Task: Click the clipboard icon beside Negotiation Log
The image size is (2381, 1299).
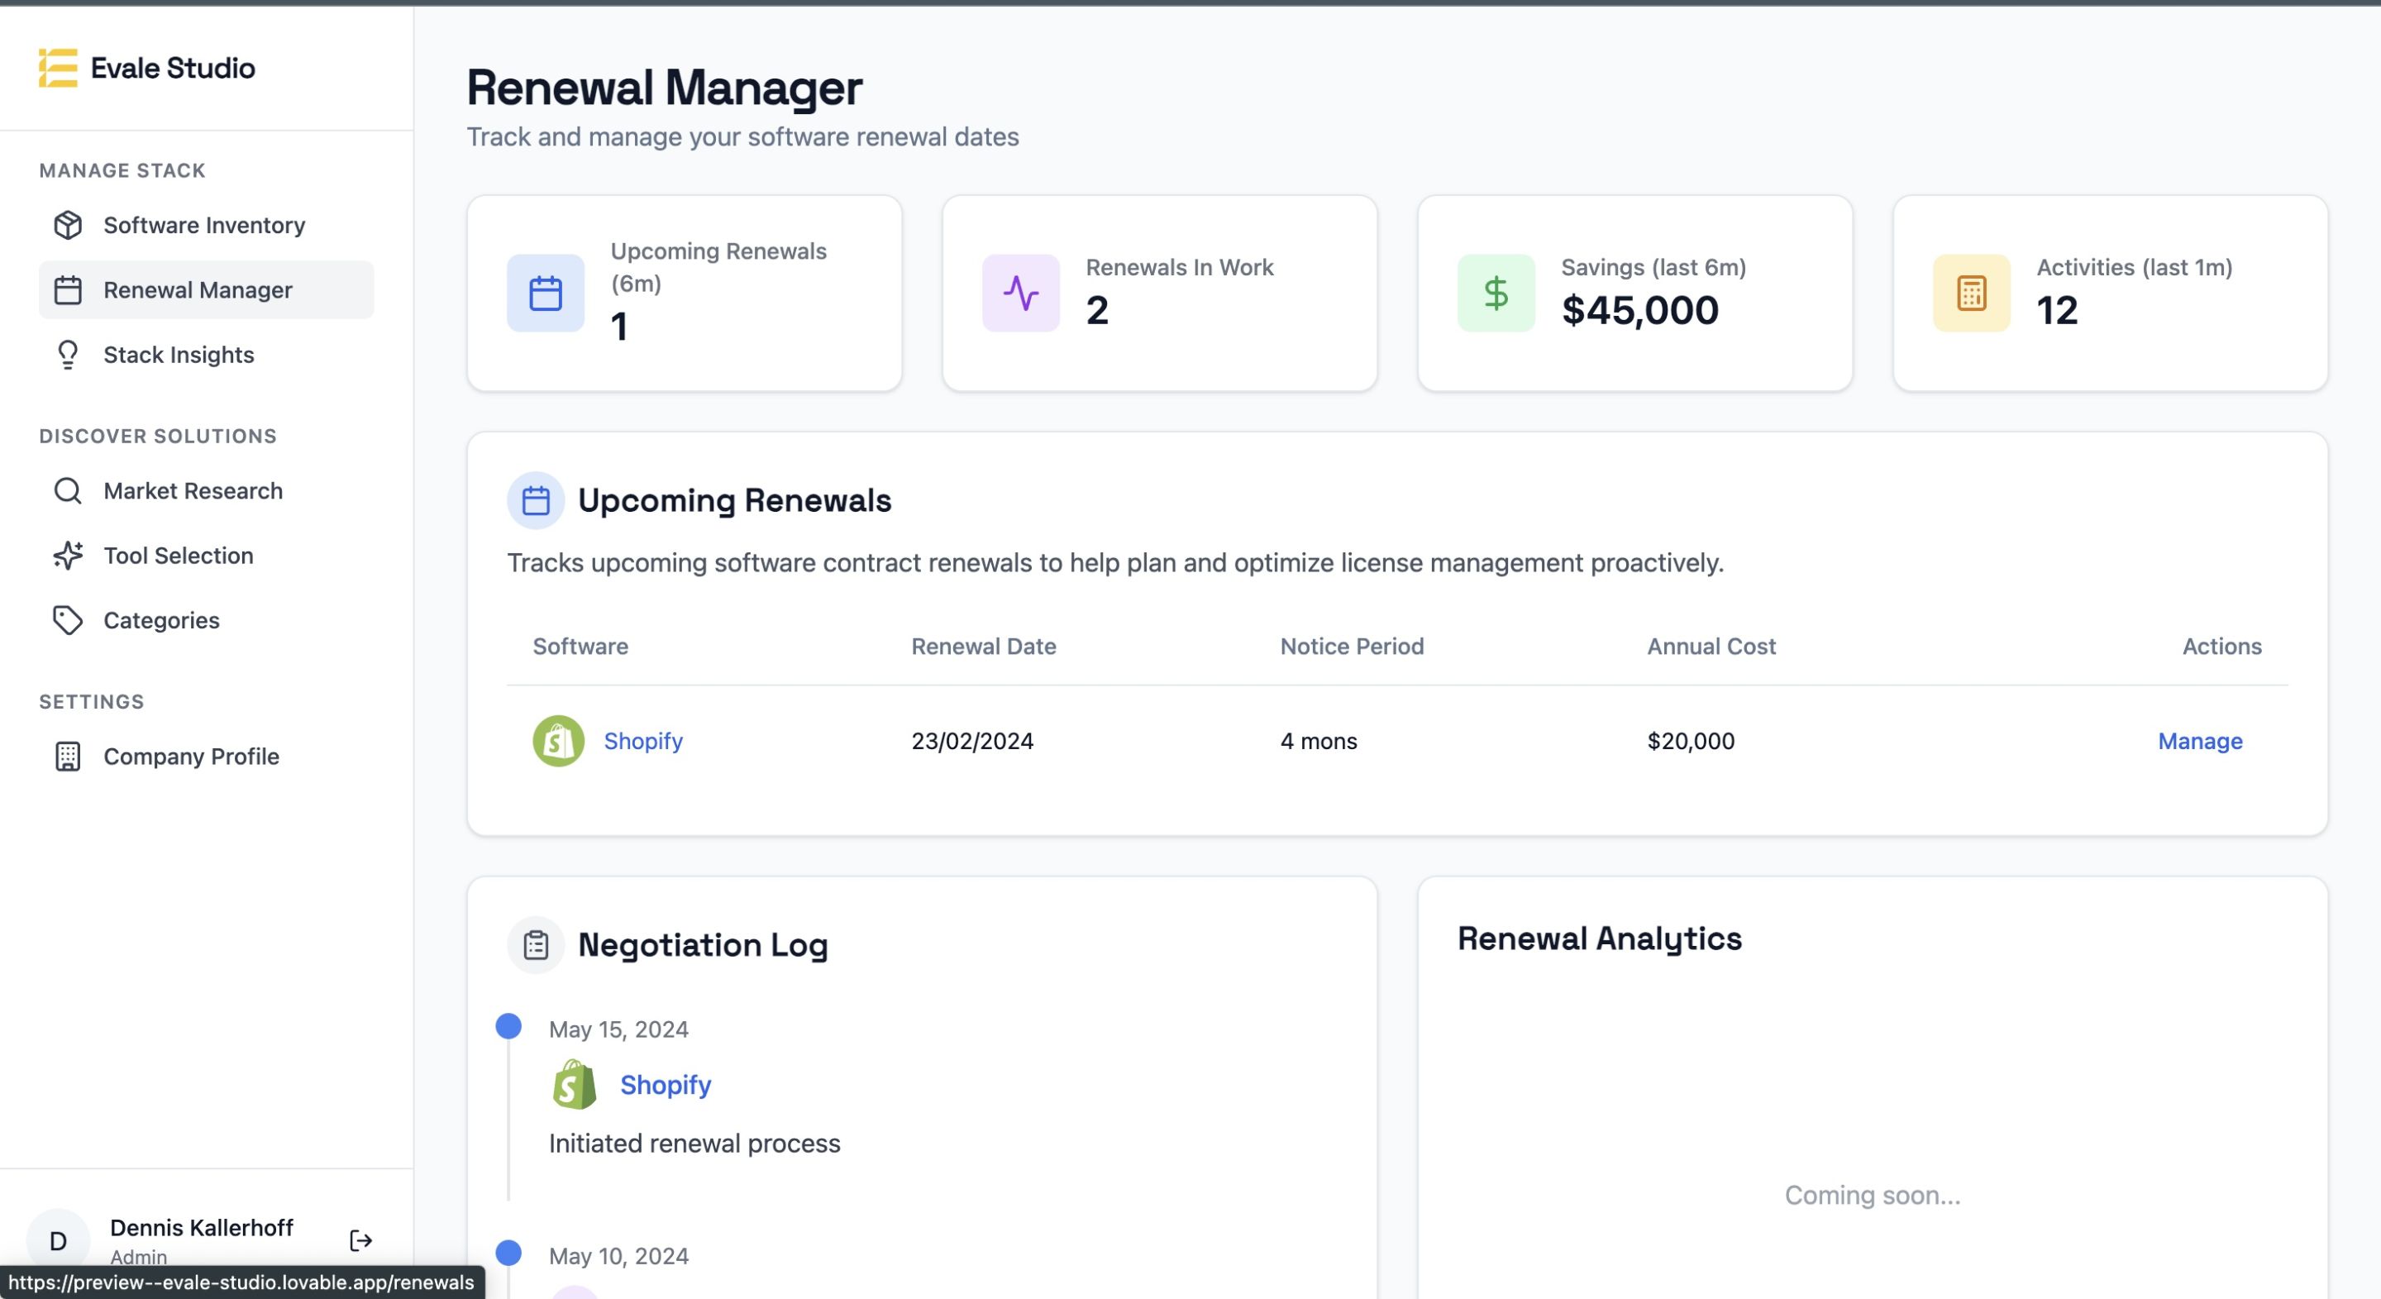Action: [x=536, y=944]
